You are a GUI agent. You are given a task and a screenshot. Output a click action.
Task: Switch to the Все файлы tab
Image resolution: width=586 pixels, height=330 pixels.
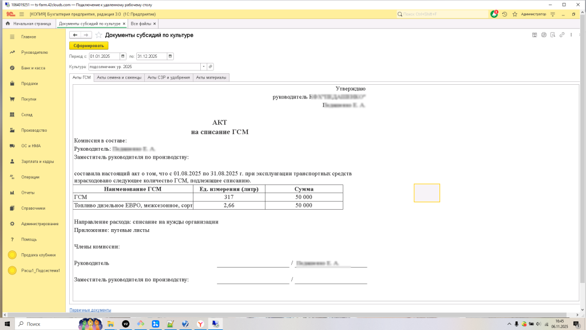141,23
